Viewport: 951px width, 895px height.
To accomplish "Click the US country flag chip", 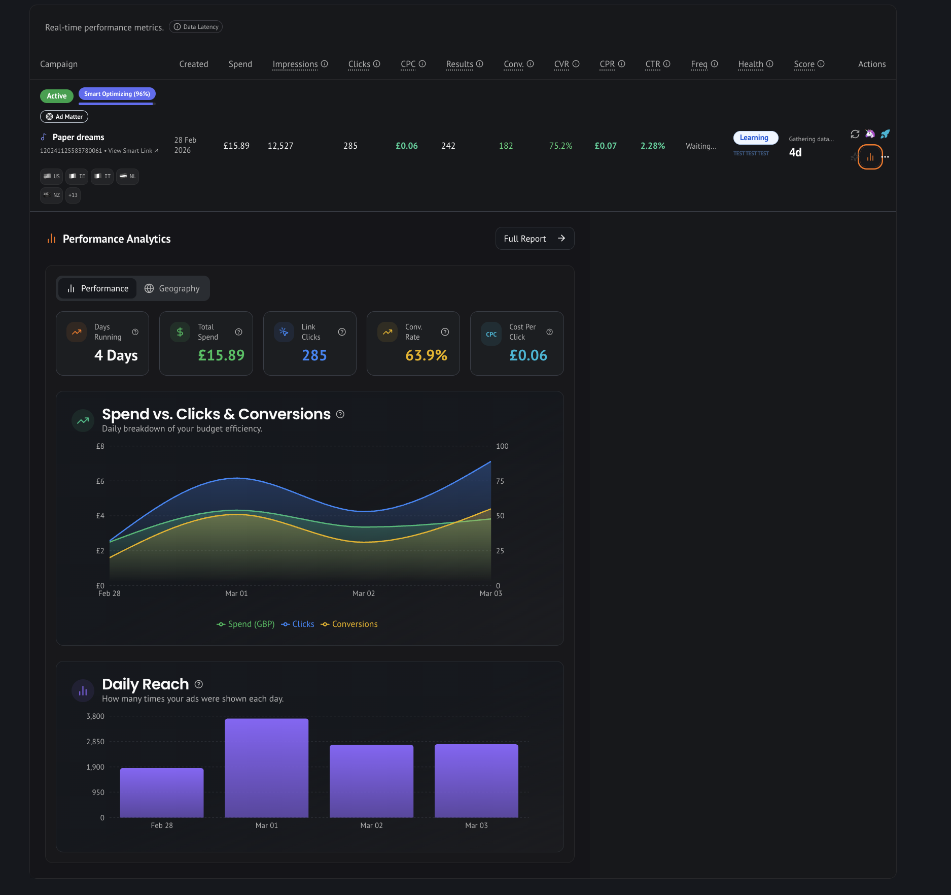I will click(x=51, y=176).
